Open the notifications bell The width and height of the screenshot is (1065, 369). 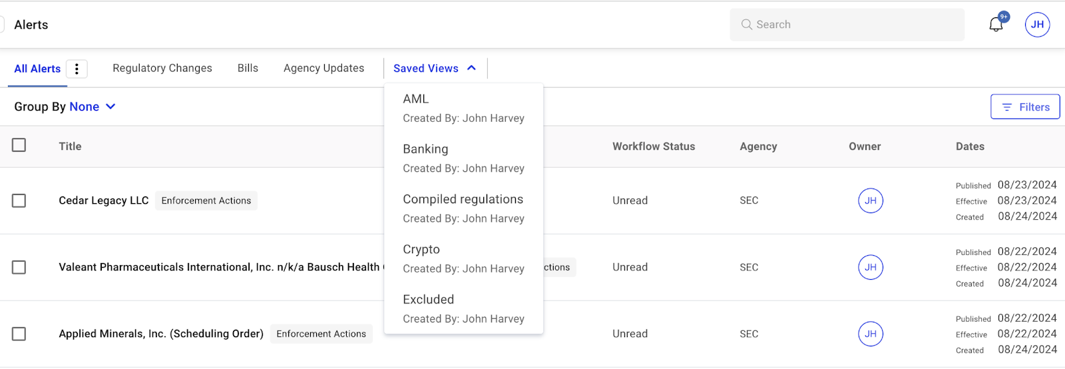click(996, 25)
